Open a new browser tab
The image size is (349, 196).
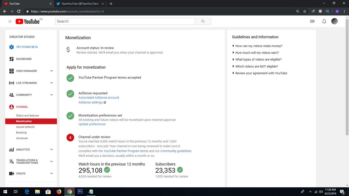click(111, 4)
